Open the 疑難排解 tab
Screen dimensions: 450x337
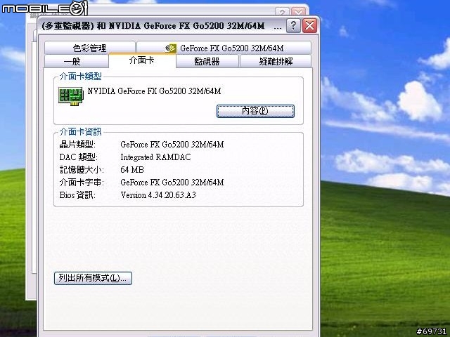[x=276, y=61]
